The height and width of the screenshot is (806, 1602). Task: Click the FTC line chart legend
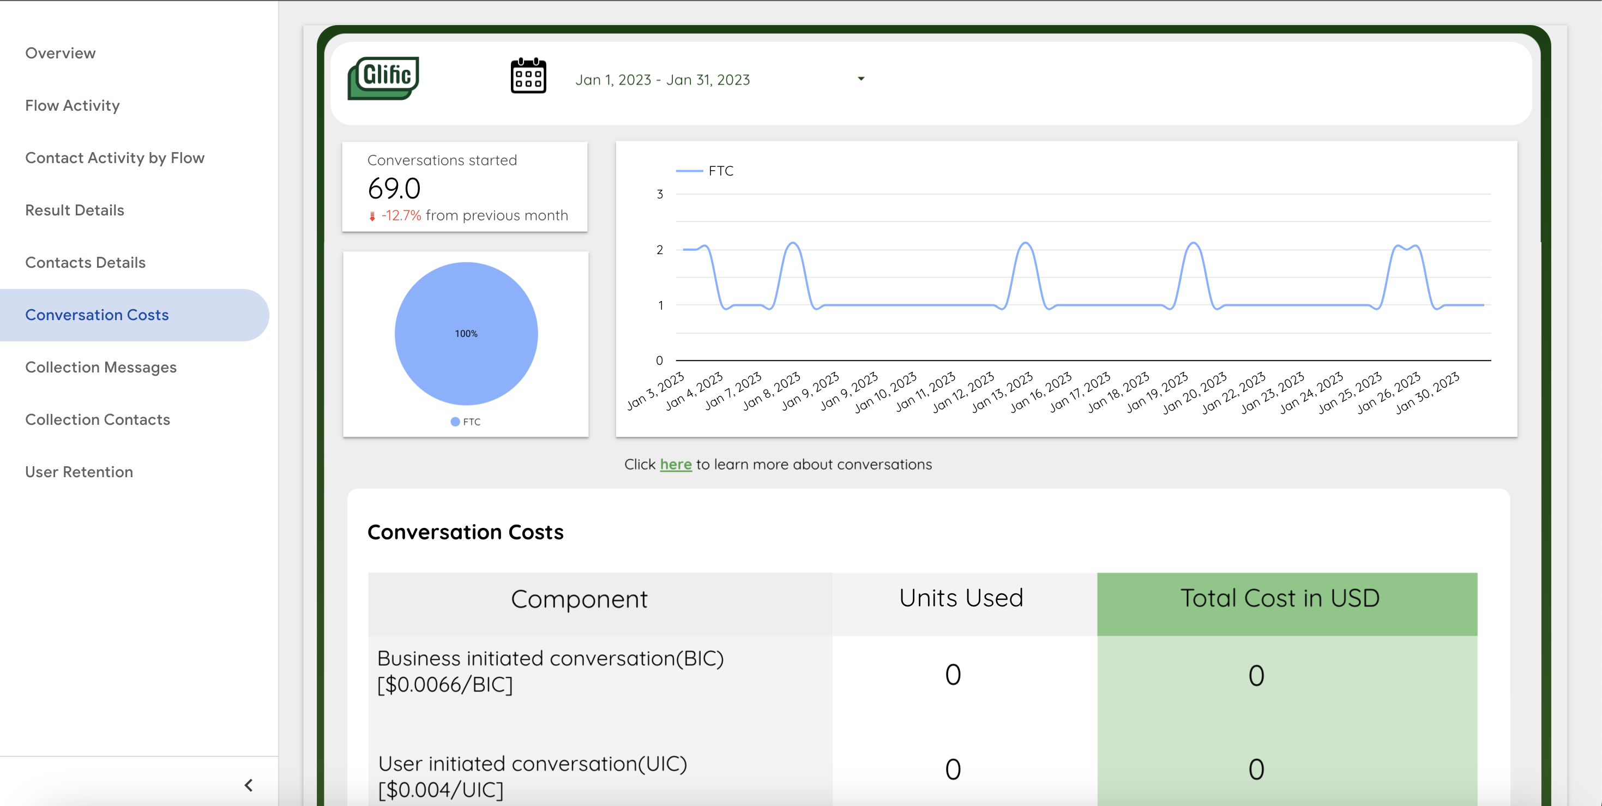tap(704, 170)
